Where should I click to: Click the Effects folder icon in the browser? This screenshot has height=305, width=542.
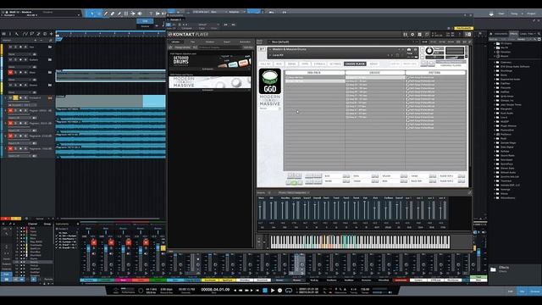(x=493, y=269)
